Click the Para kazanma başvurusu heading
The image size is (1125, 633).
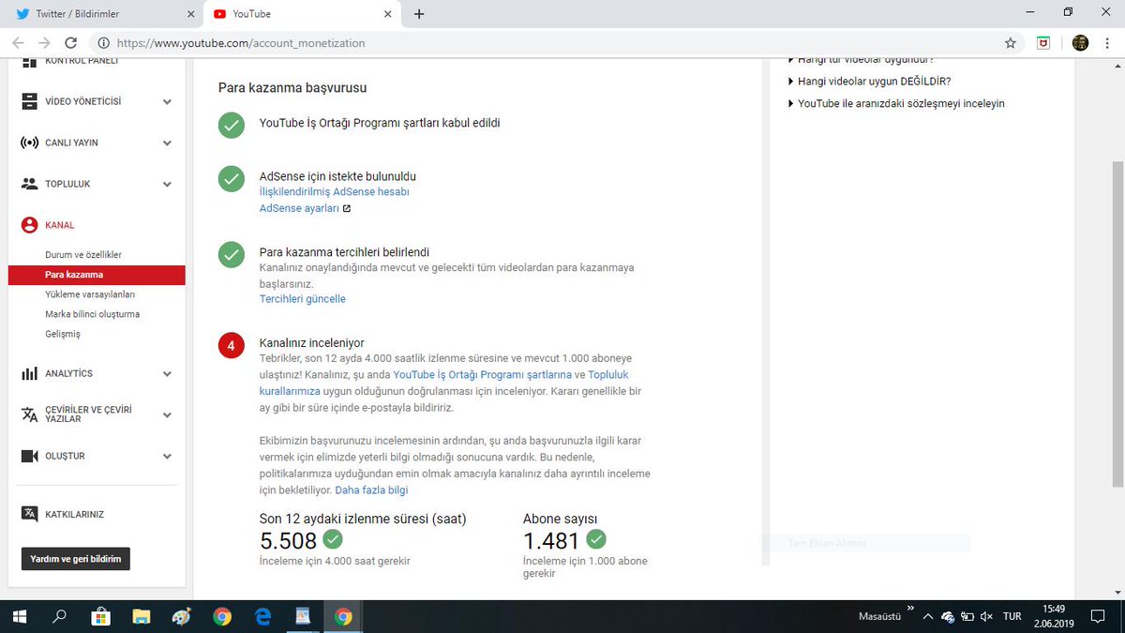coord(292,88)
